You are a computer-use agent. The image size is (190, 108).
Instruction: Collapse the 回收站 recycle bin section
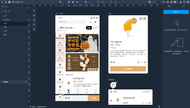click(2, 82)
